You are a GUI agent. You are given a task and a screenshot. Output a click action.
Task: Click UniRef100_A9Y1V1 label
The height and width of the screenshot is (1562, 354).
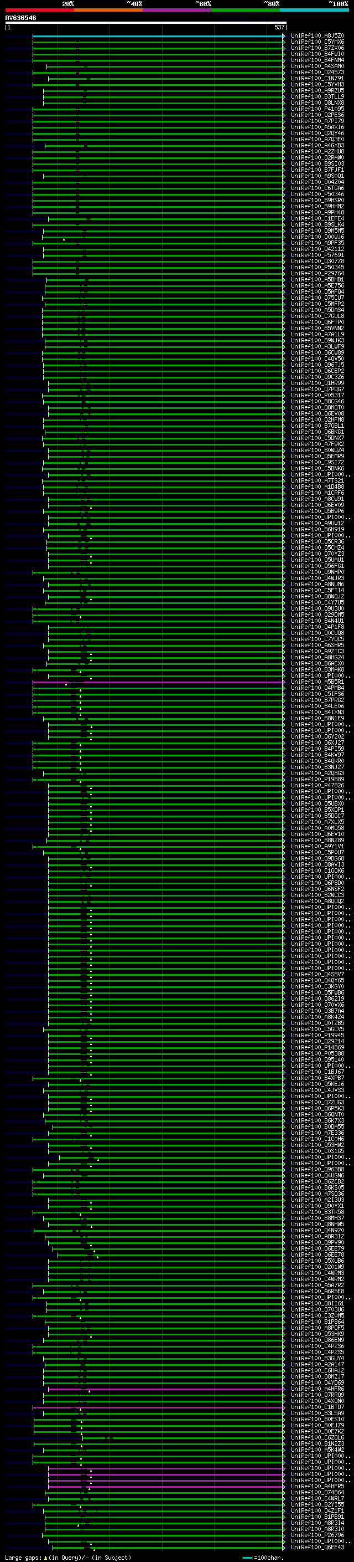pos(317,847)
